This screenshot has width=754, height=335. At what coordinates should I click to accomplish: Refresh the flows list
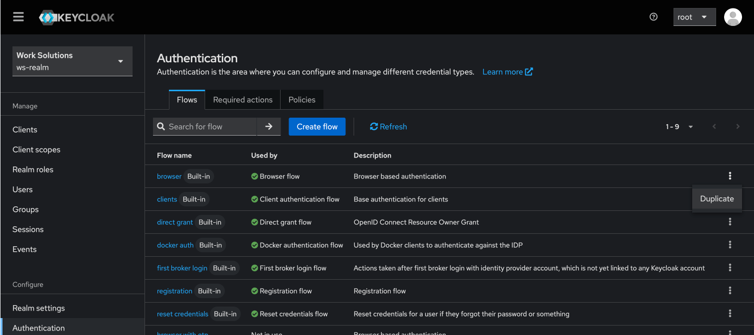388,127
